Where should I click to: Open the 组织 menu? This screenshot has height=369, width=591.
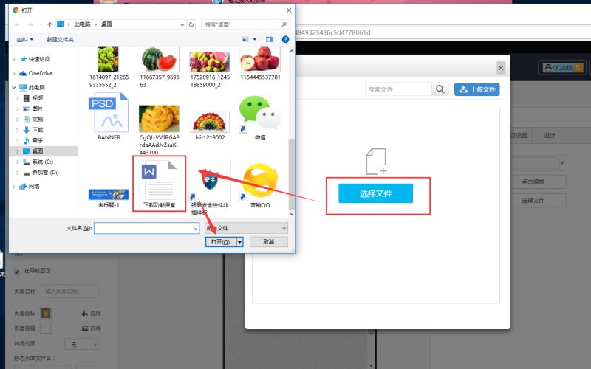[25, 40]
